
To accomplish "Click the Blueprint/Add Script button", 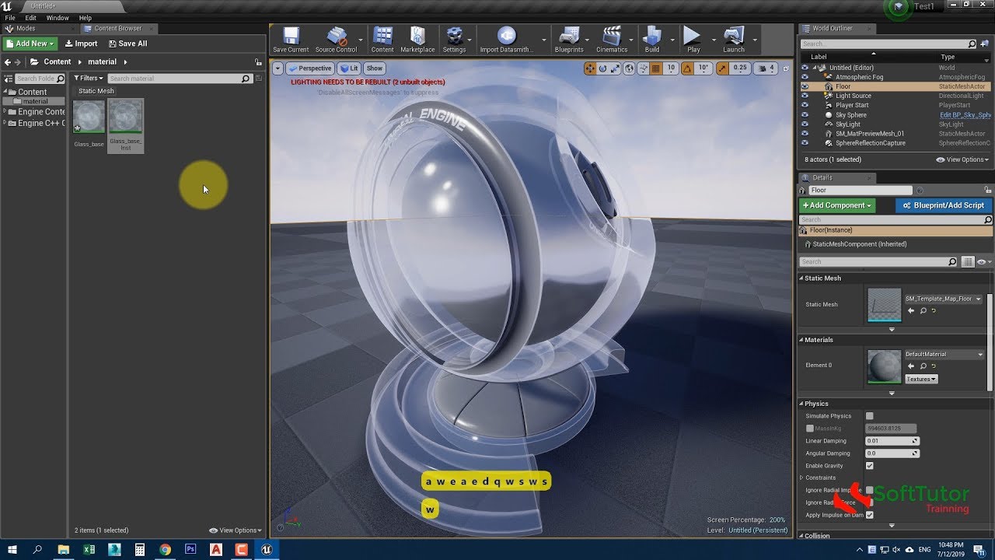I will 944,205.
